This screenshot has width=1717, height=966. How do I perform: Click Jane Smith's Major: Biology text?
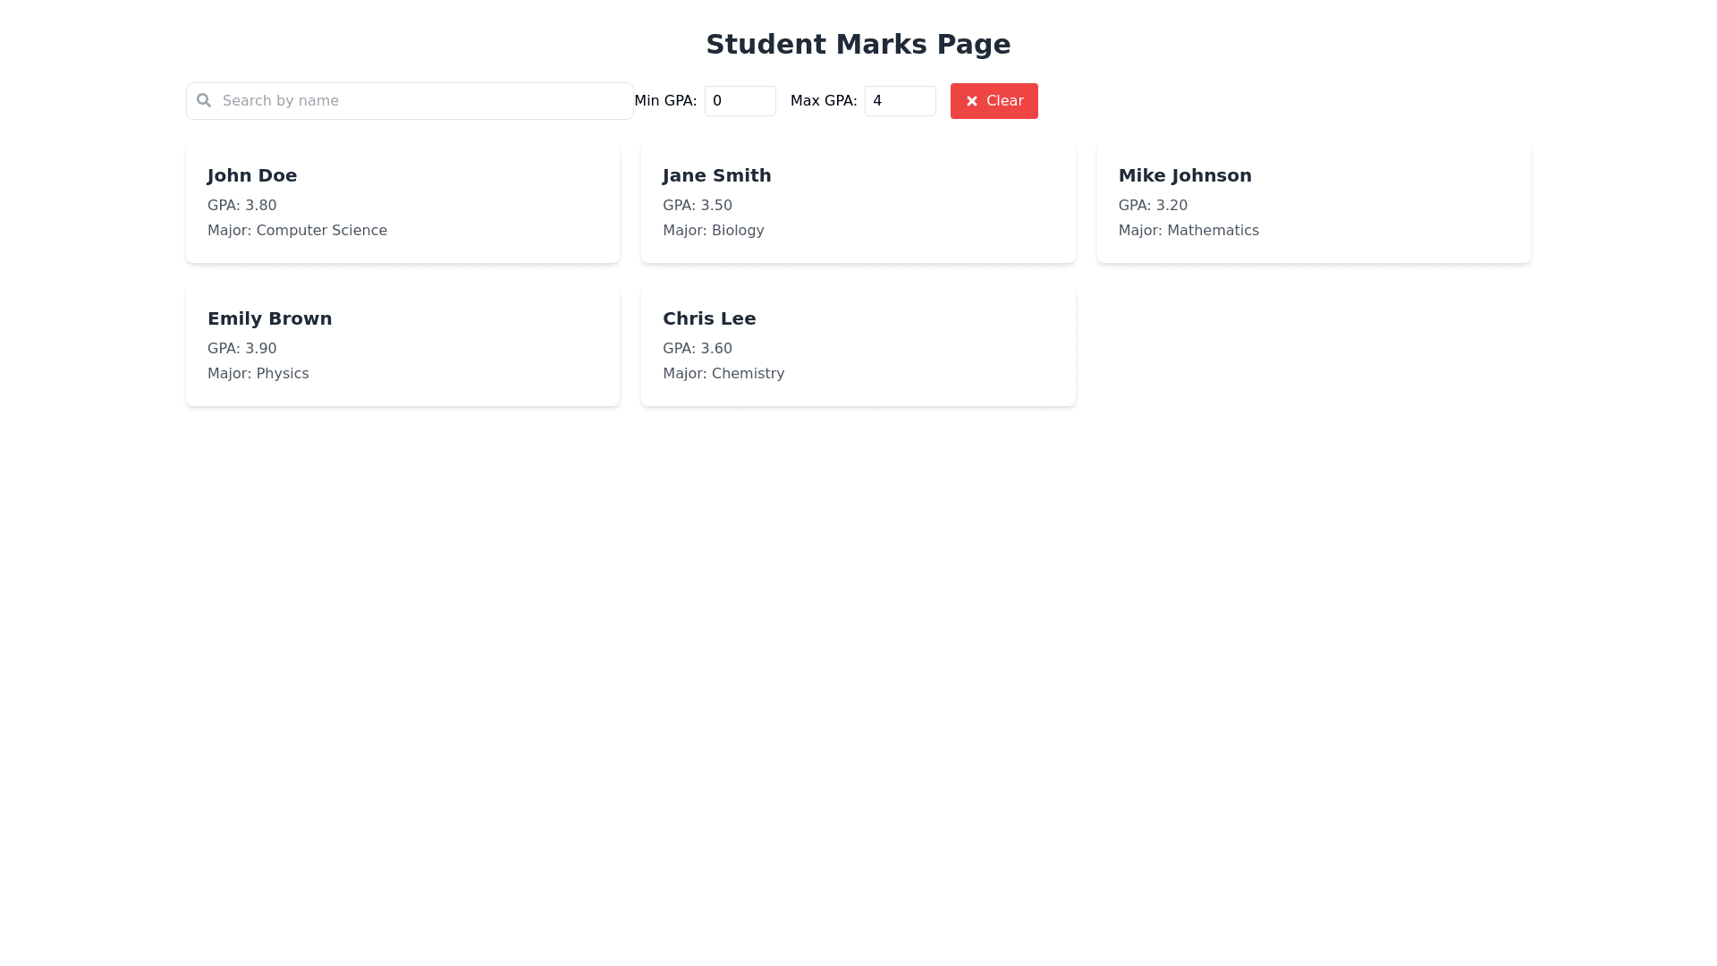tap(713, 231)
